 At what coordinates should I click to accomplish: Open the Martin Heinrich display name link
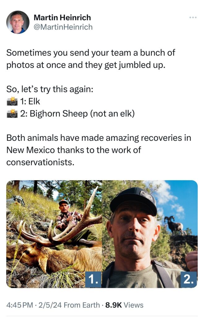click(62, 17)
